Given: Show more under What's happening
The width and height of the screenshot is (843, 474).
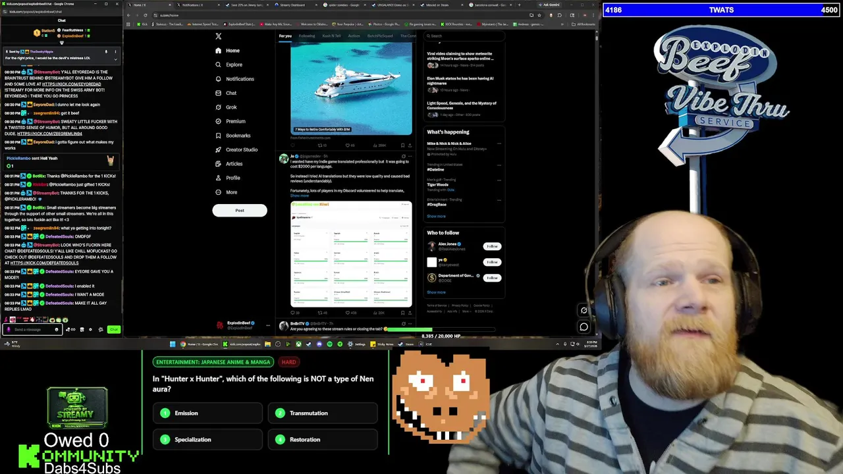Looking at the screenshot, I should point(436,217).
